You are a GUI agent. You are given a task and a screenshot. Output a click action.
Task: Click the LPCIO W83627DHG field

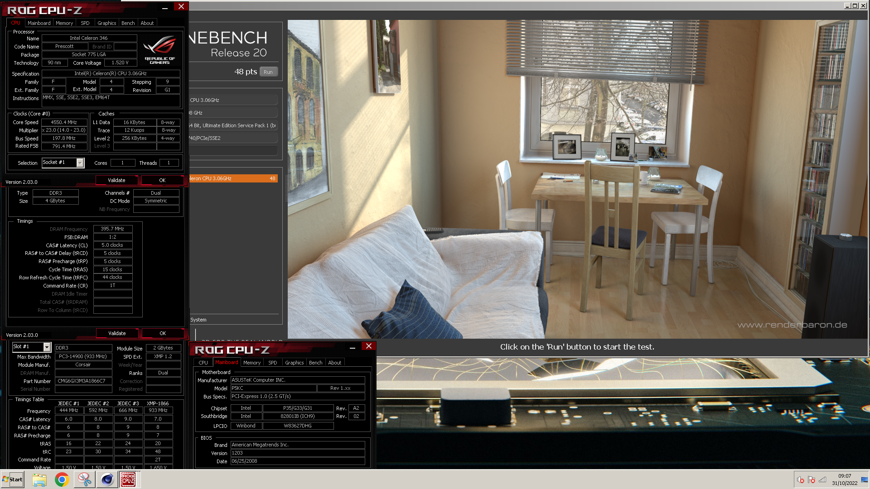pyautogui.click(x=298, y=426)
